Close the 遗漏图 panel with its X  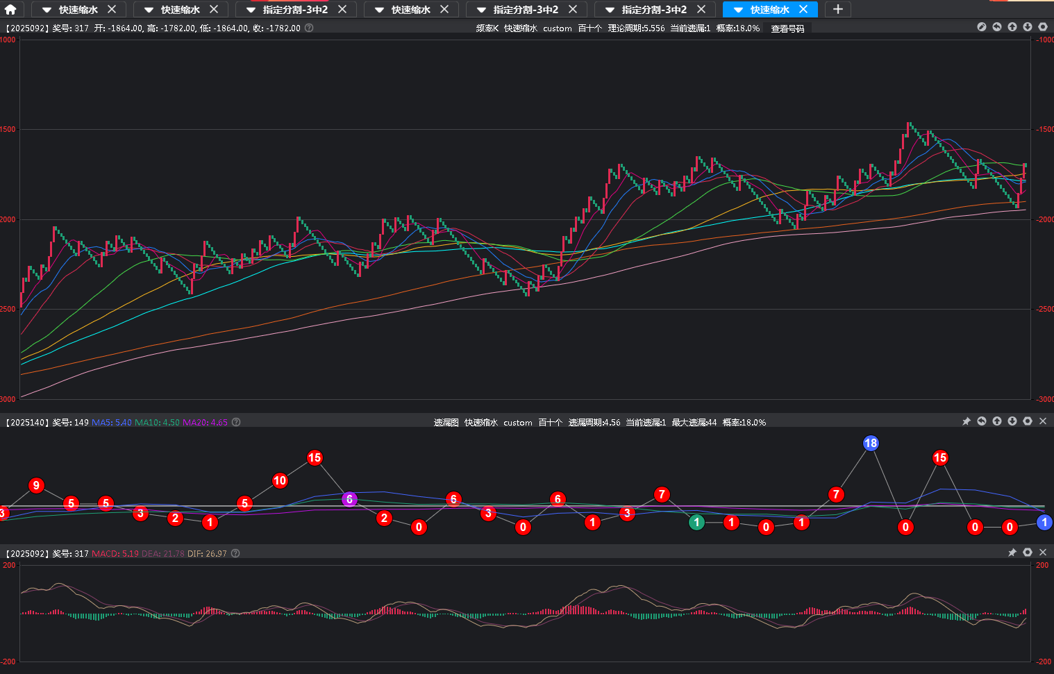(1043, 421)
